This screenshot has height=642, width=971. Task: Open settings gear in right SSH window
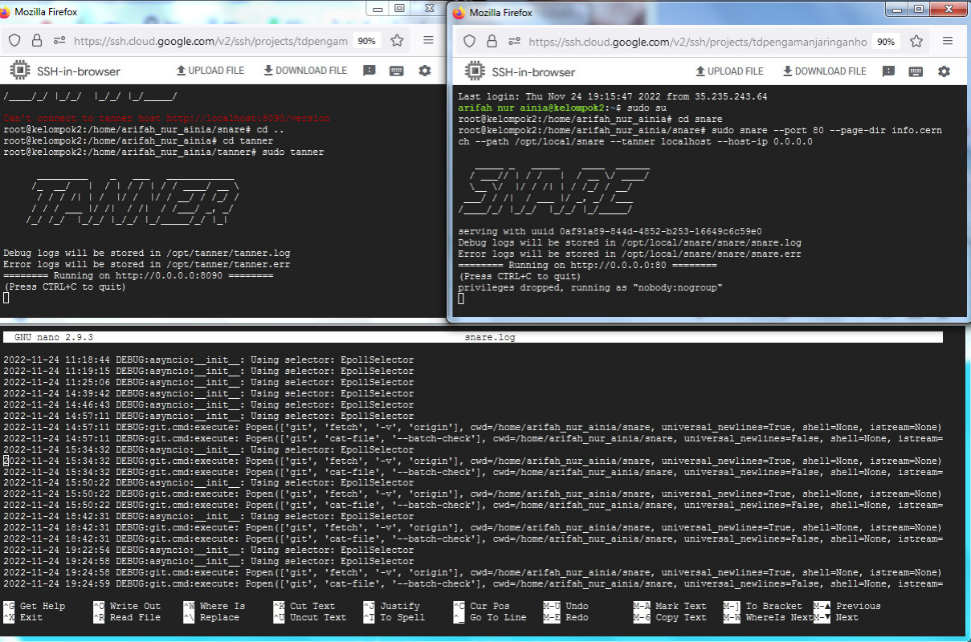(x=944, y=71)
